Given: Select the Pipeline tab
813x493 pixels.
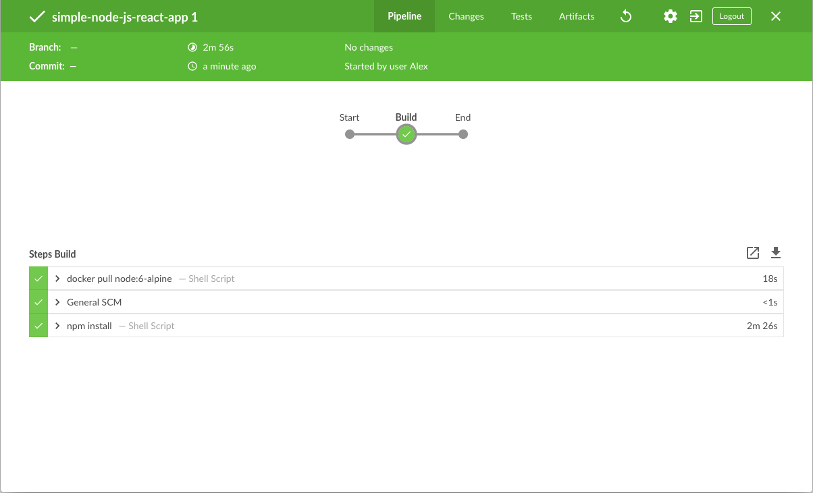Looking at the screenshot, I should coord(404,16).
